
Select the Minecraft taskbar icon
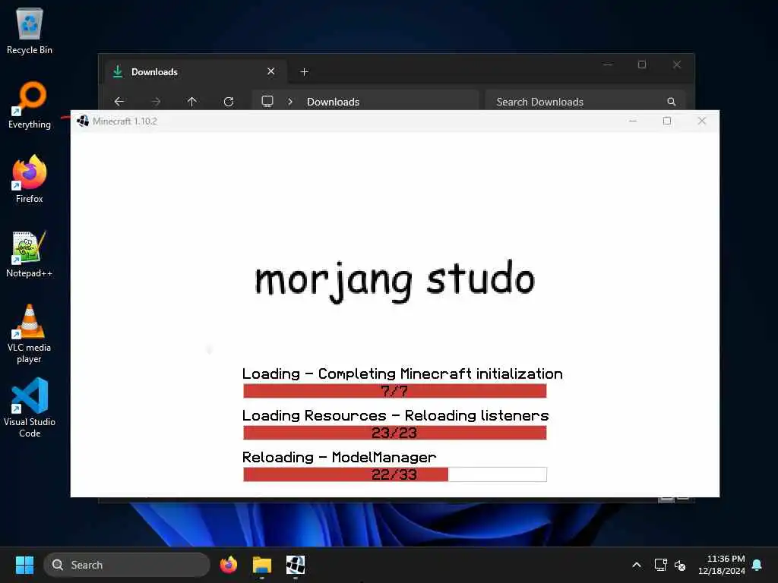296,565
